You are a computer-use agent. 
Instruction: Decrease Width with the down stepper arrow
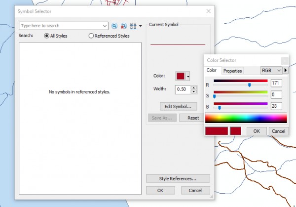[194, 92]
